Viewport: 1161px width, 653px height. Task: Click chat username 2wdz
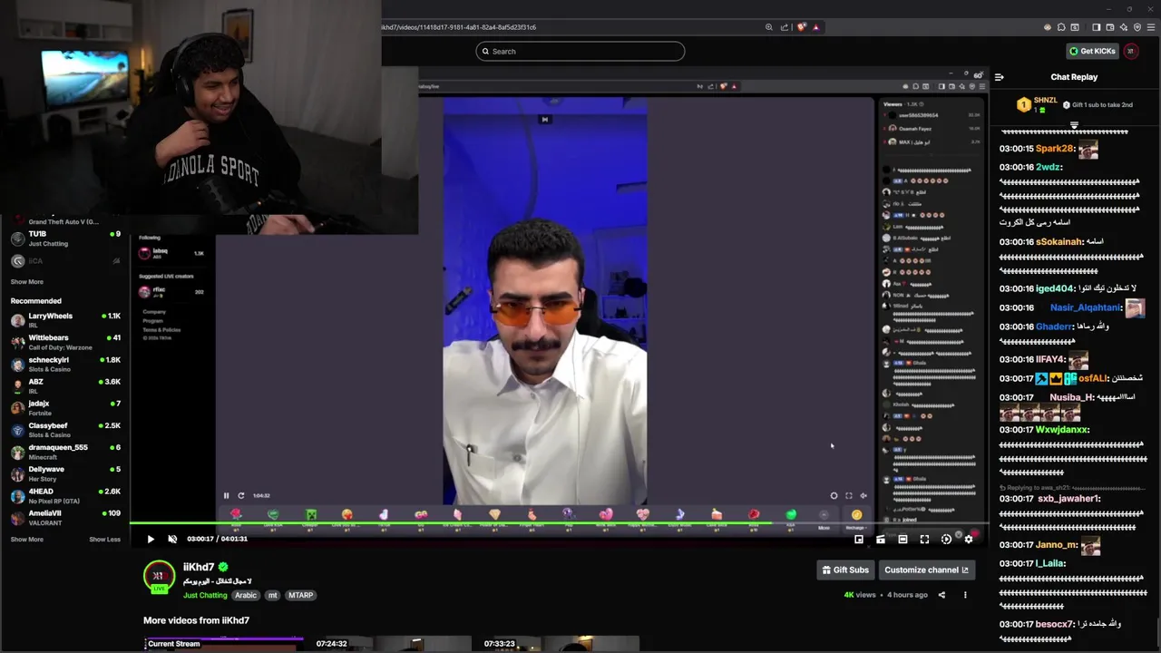(1048, 167)
